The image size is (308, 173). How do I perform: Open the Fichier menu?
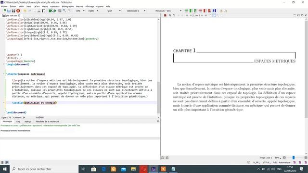click(4, 6)
